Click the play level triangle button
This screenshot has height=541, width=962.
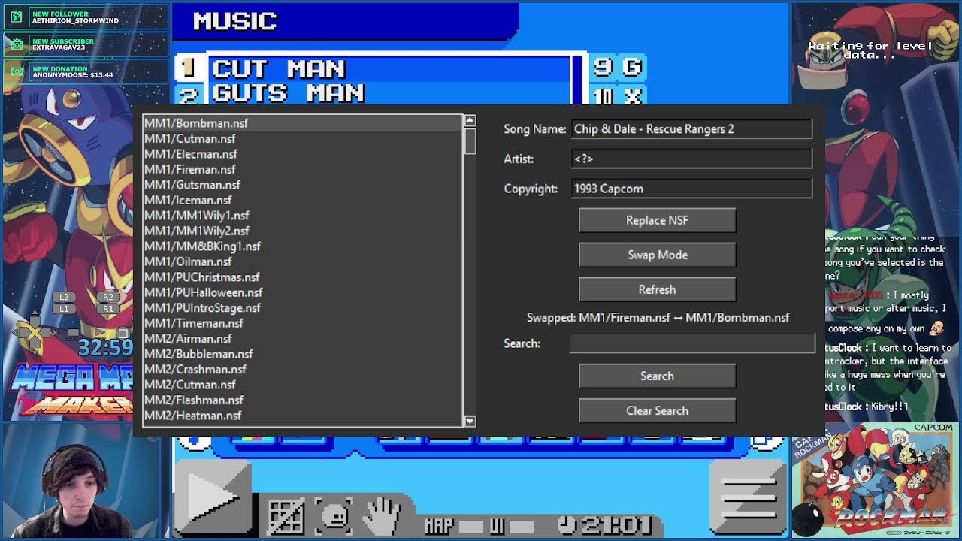point(213,496)
